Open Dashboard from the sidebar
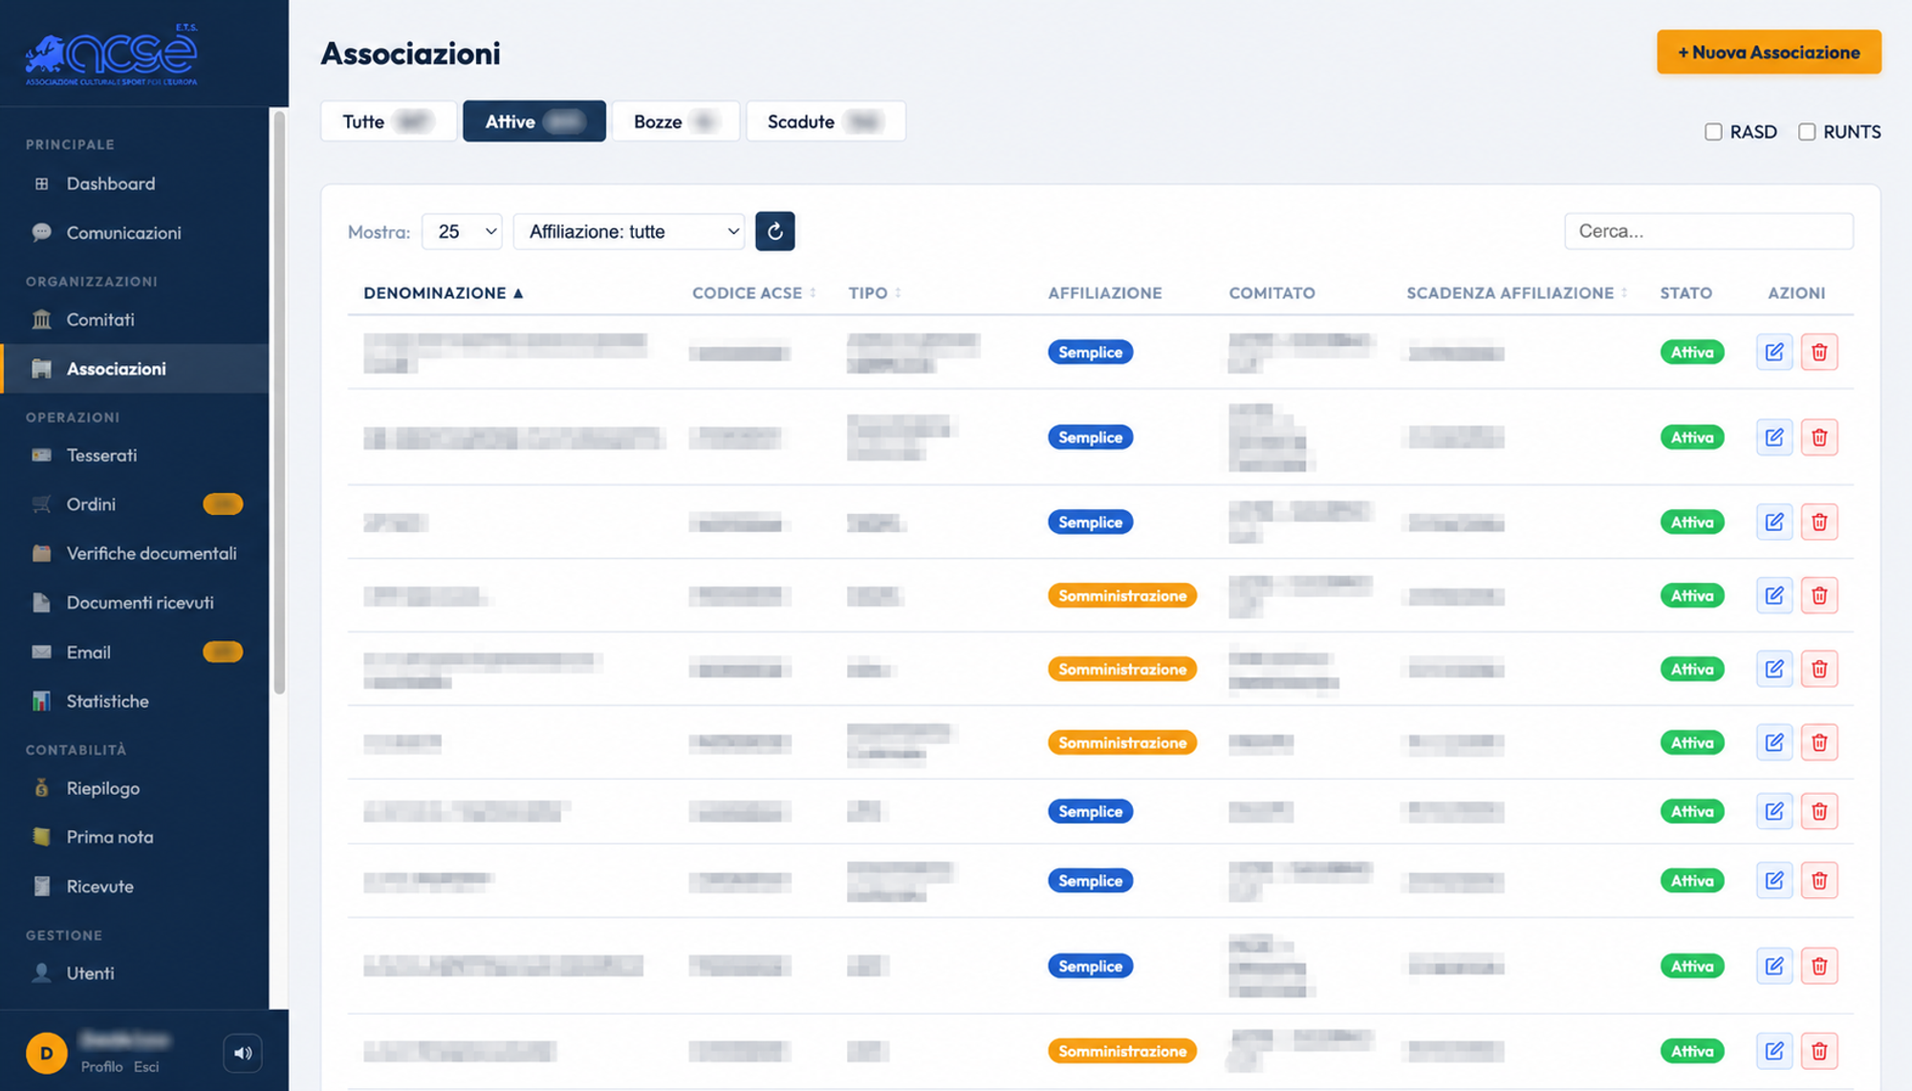Image resolution: width=1912 pixels, height=1091 pixels. 135,183
